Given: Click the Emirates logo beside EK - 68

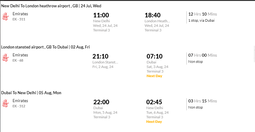Looking at the screenshot, I should tap(6, 58).
